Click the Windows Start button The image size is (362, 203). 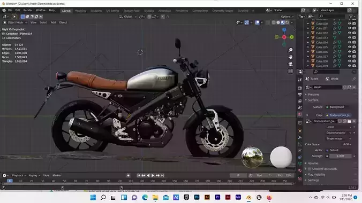coord(93,198)
